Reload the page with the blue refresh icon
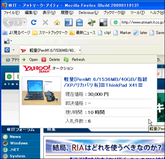Screen dimensions: 165x159 coord(34,22)
